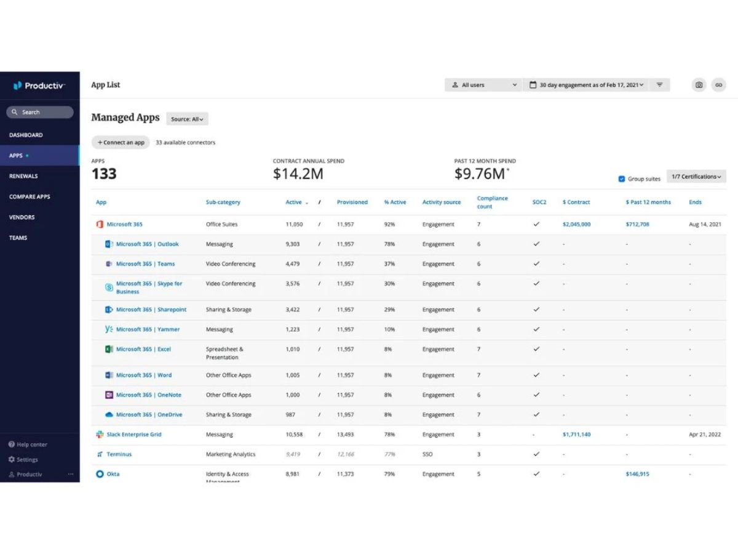Click the Okta app icon
Viewport: 738px width, 554px height.
[100, 474]
